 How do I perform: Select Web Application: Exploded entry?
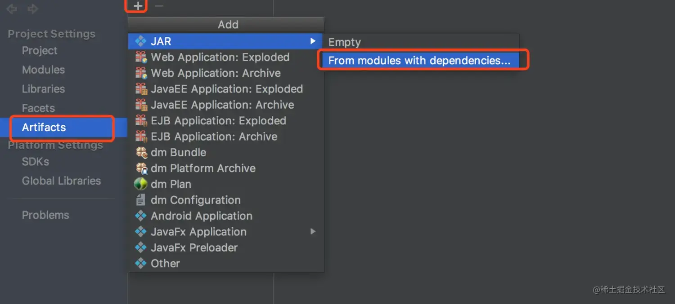coord(220,57)
